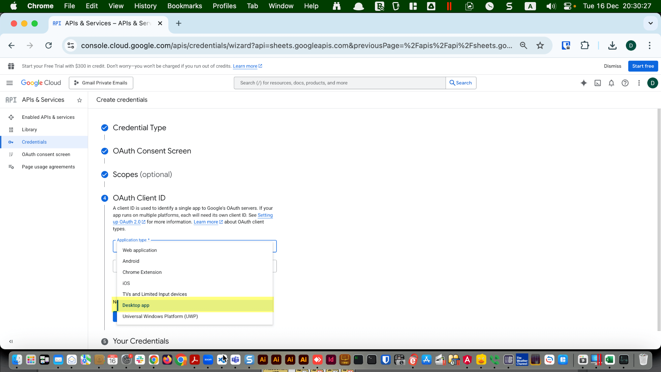Open the Cloud Shell terminal

(598, 83)
